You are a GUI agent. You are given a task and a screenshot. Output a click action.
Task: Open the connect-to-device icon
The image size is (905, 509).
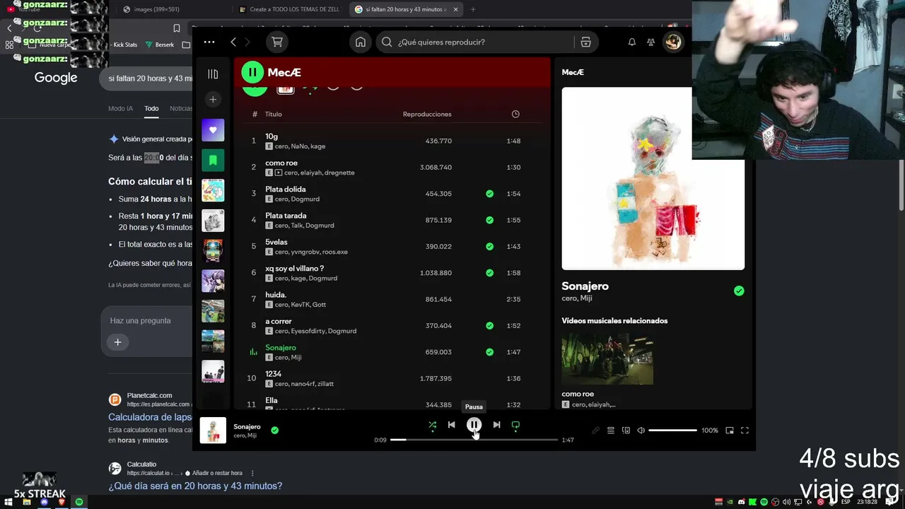point(626,431)
